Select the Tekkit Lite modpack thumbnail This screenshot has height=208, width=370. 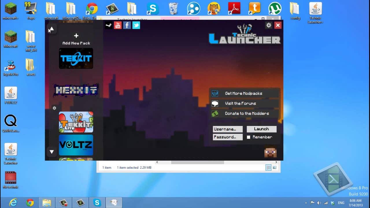(76, 122)
